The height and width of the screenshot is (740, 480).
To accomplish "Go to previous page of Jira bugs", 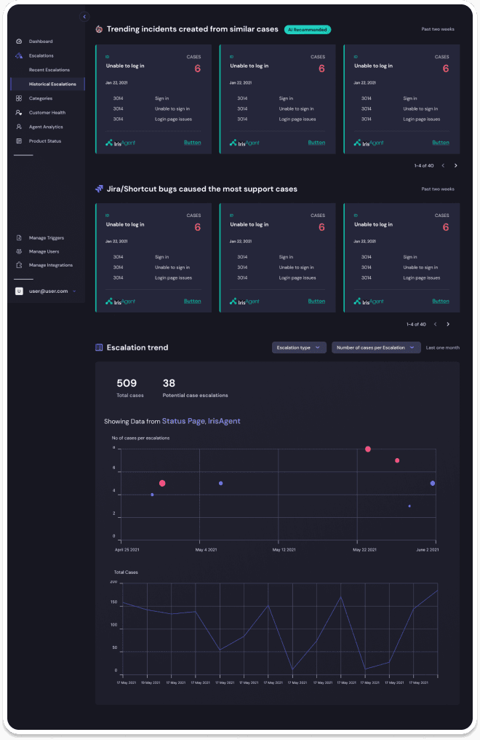I will pos(435,324).
